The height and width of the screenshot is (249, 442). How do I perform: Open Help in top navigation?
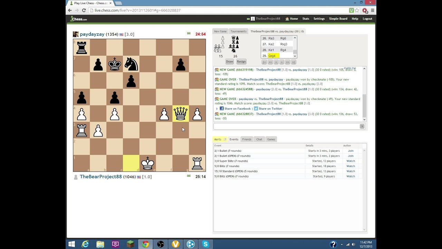point(355,19)
